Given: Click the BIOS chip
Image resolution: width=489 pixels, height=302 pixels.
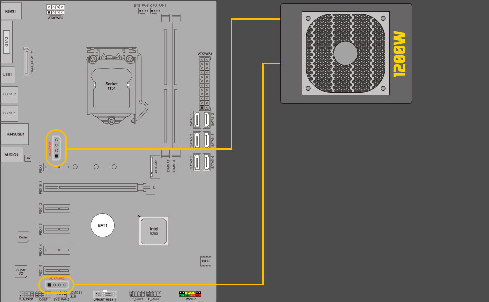Looking at the screenshot, I should [205, 261].
